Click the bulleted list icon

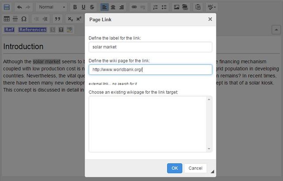(x=164, y=7)
